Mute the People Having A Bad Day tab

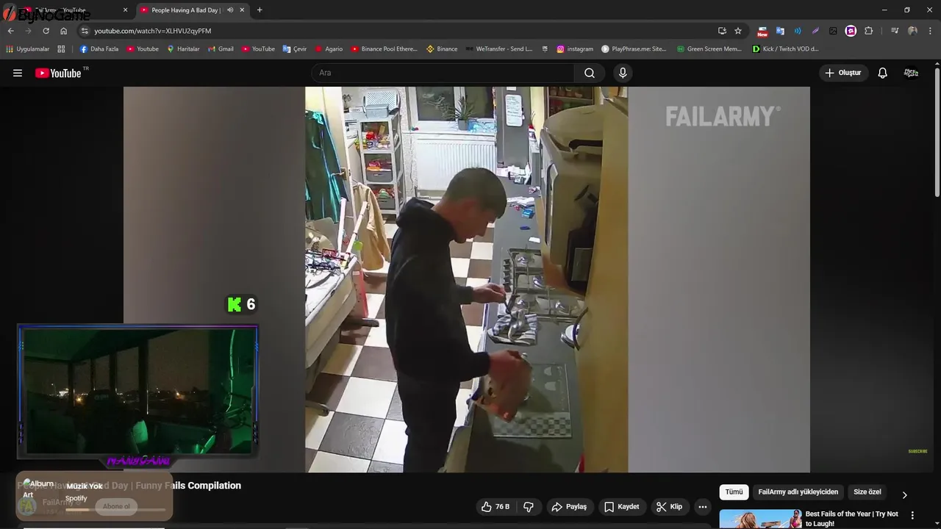point(230,10)
